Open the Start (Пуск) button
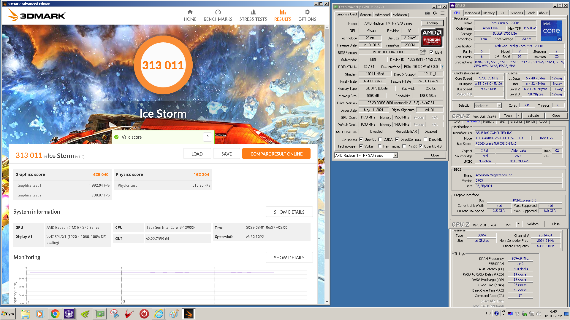 pos(8,313)
